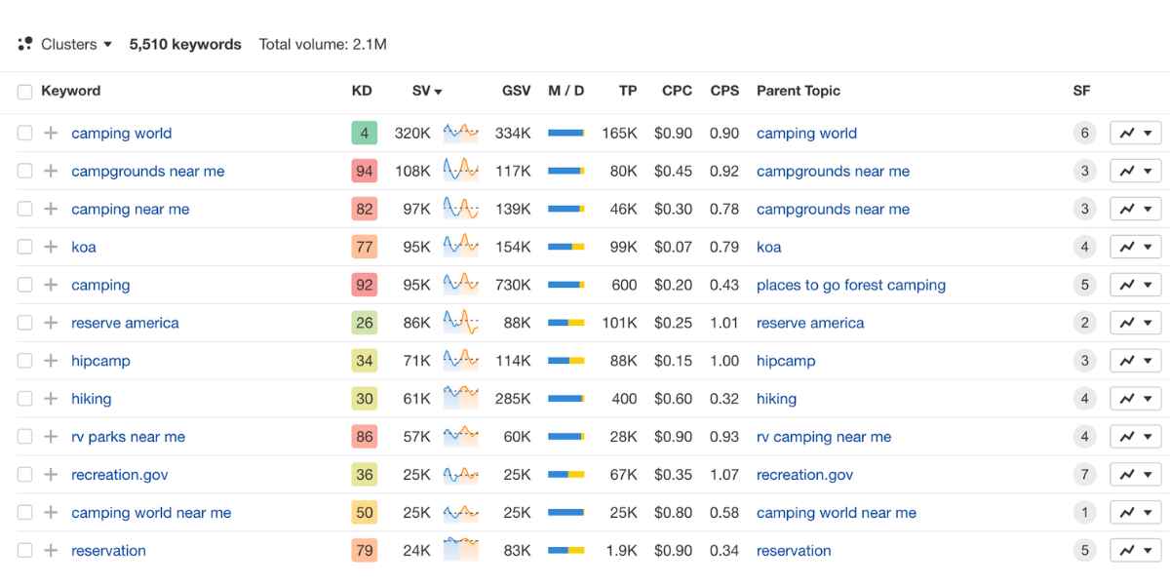The height and width of the screenshot is (585, 1170).
Task: Sort by the KD column header
Action: (362, 91)
